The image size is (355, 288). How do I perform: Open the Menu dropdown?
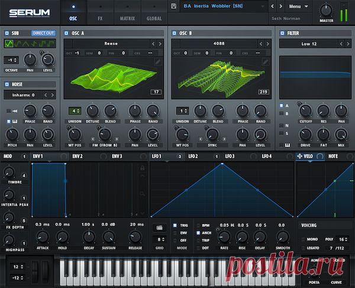(298, 7)
